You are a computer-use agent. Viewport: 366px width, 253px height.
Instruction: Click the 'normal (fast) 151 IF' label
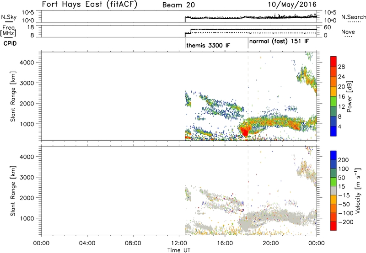point(279,42)
